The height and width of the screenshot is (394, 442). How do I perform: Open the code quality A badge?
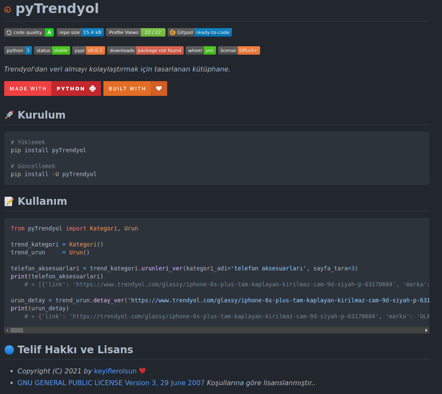(x=29, y=32)
